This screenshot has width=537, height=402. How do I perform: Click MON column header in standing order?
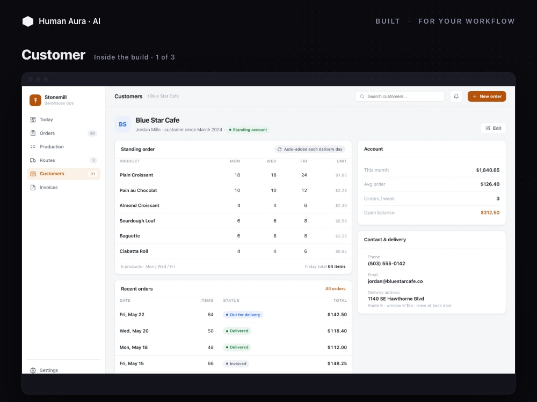pyautogui.click(x=235, y=161)
